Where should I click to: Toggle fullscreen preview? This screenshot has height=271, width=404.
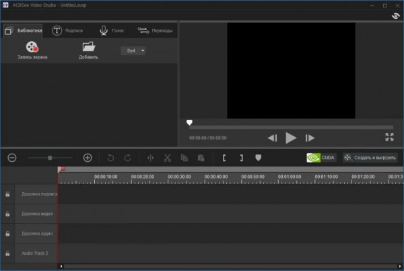point(389,137)
